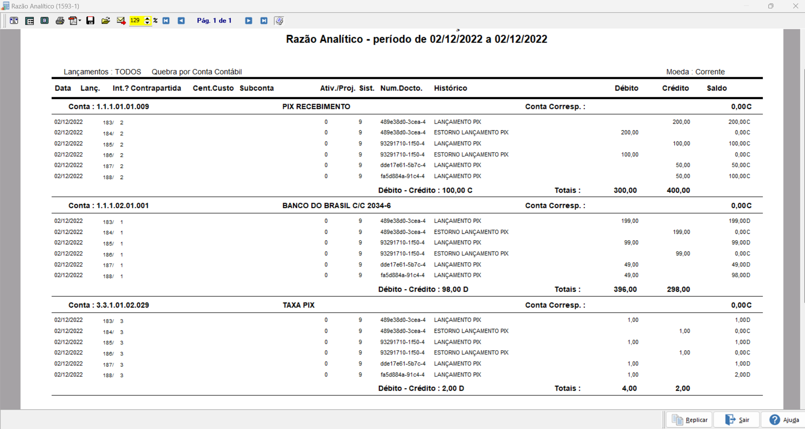The width and height of the screenshot is (805, 429).
Task: Go to the previous page
Action: click(x=181, y=21)
